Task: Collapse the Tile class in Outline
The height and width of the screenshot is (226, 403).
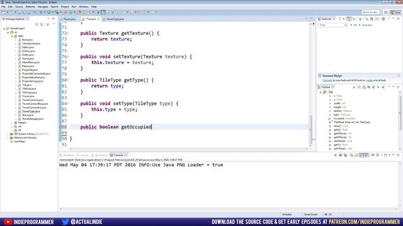Action: coord(321,92)
